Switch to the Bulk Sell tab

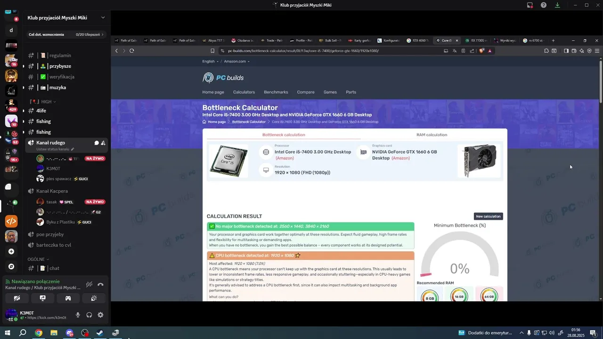click(331, 40)
